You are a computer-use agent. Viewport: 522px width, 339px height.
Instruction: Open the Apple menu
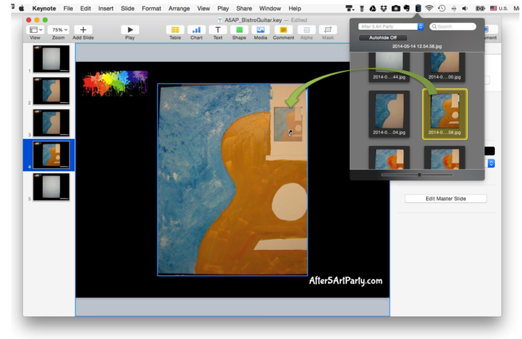coord(22,8)
